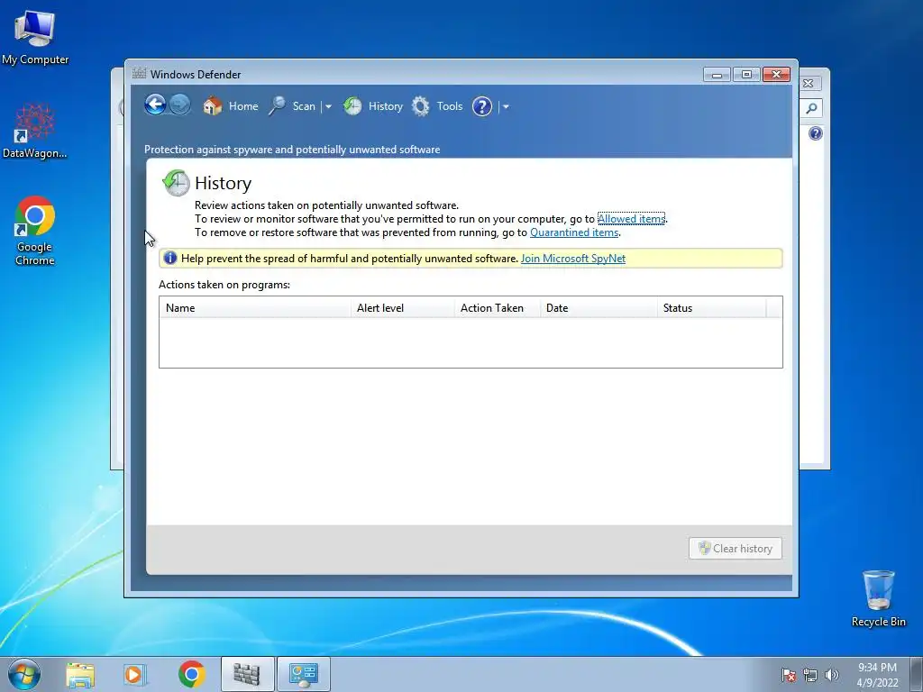Switch to the Windows Defender taskbar button
The height and width of the screenshot is (692, 923).
click(x=247, y=674)
